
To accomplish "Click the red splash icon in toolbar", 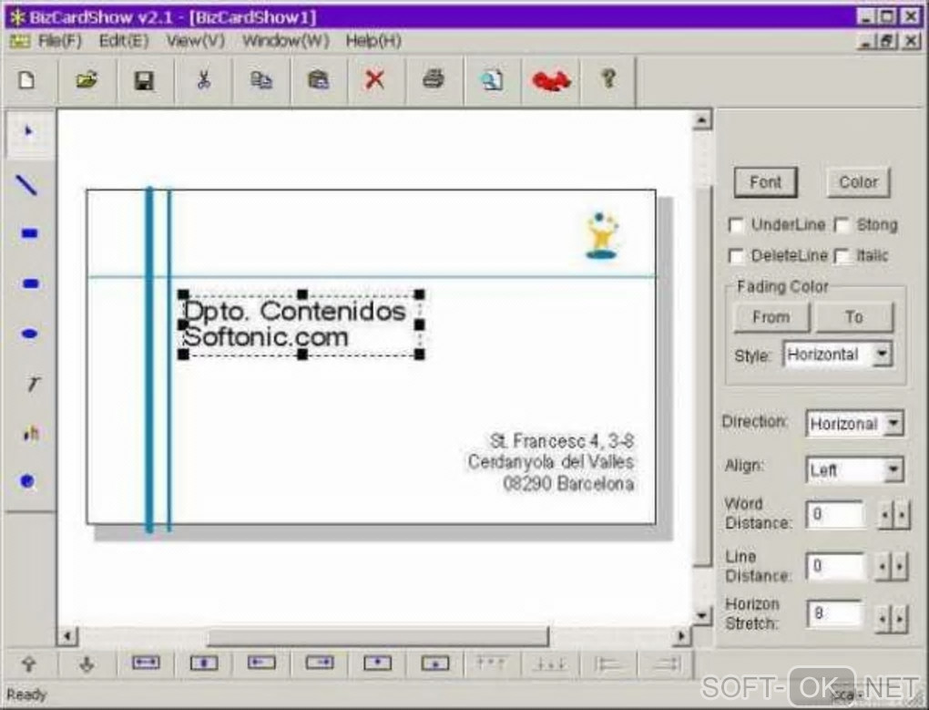I will [x=550, y=80].
